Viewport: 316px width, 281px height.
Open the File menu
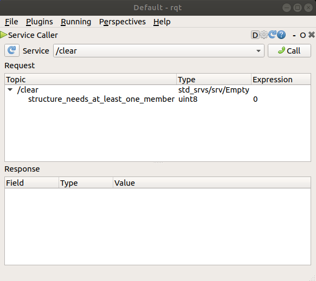click(11, 22)
